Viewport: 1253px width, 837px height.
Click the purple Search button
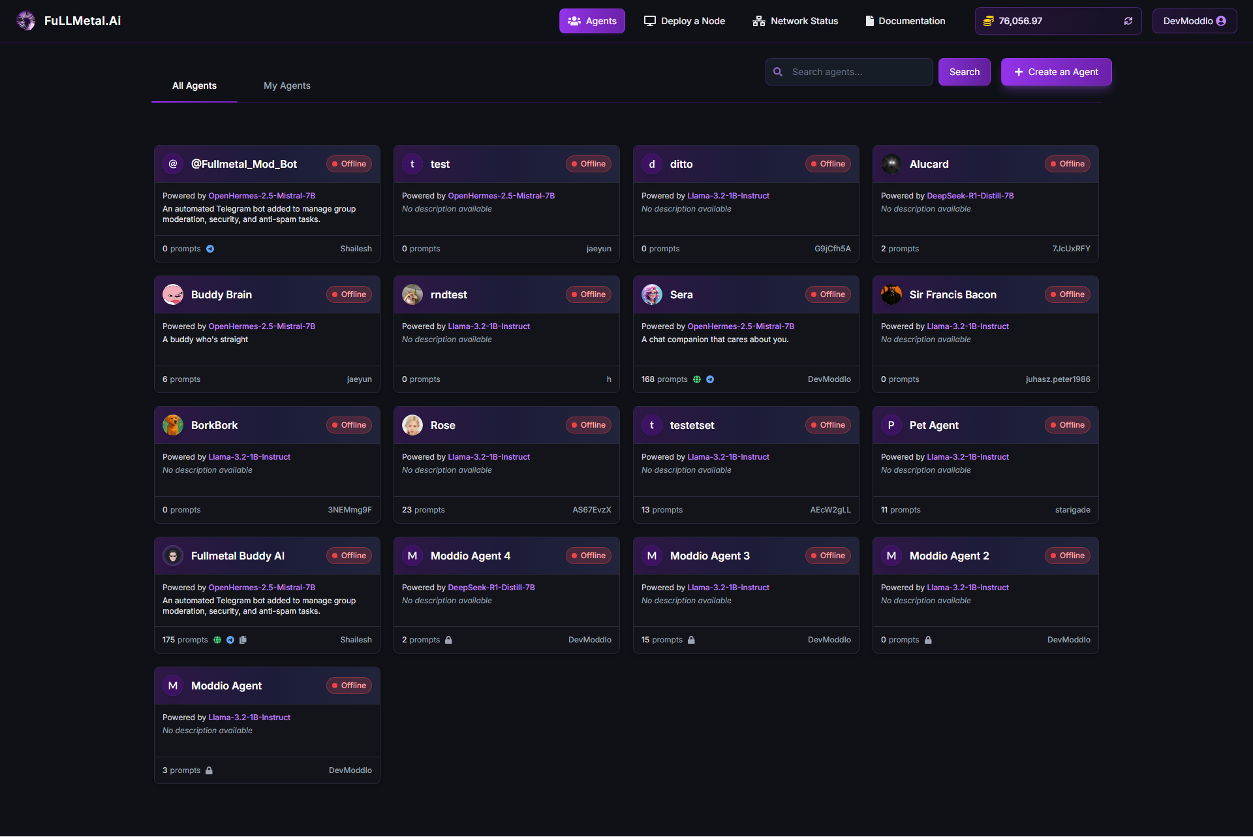964,72
